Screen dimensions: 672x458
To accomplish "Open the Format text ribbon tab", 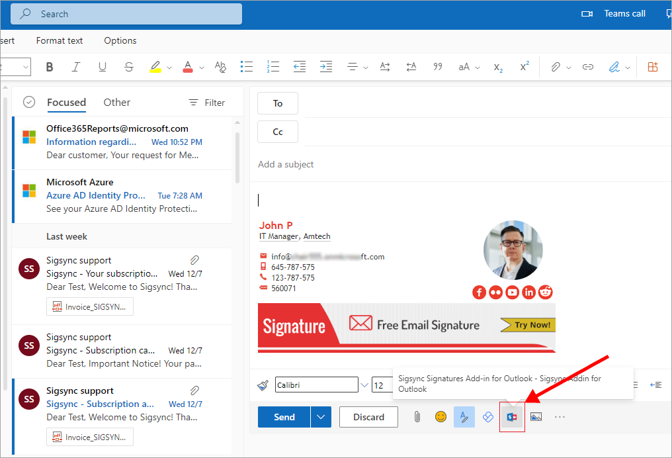I will pos(60,40).
